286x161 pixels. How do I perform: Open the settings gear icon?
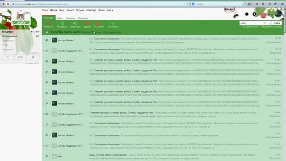click(x=254, y=14)
